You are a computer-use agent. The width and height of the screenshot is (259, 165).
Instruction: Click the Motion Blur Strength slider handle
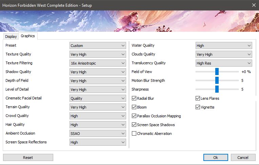(x=217, y=80)
